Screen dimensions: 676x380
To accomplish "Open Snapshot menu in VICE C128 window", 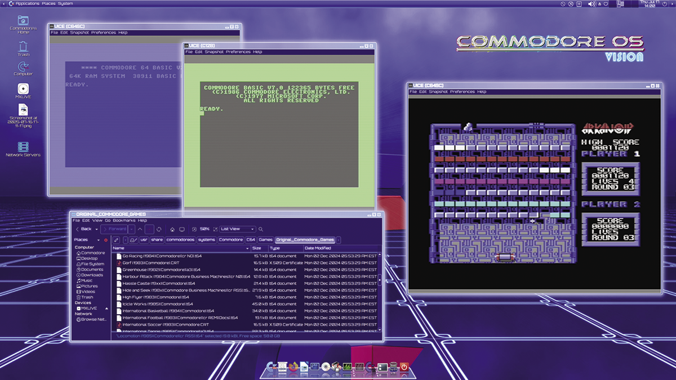I will [x=214, y=52].
